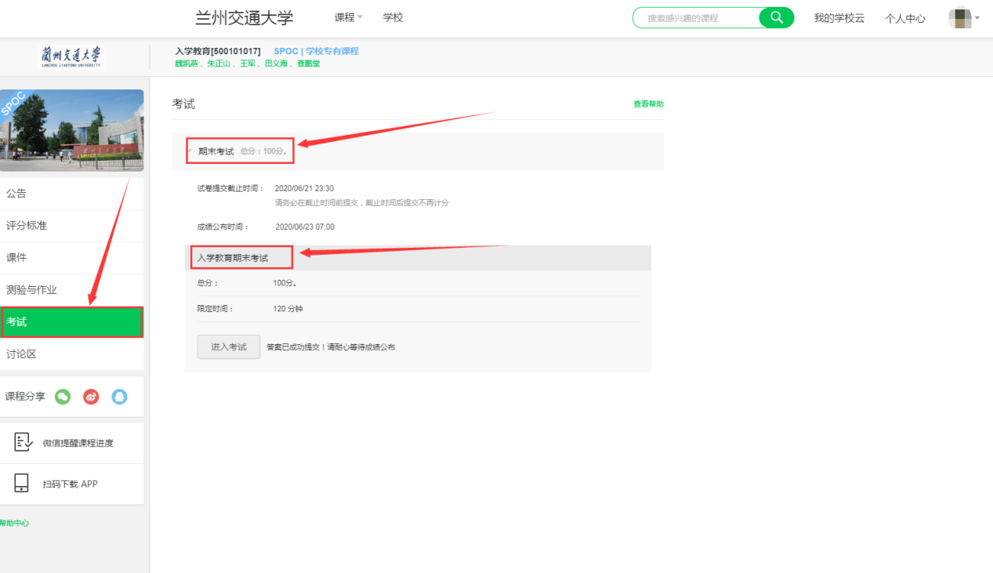Click the WeChat course progress reminder icon
The height and width of the screenshot is (573, 993).
(x=23, y=442)
